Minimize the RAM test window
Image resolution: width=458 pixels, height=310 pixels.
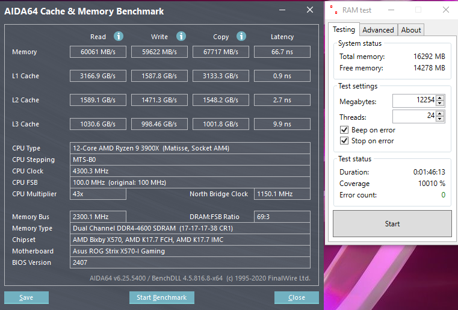[391, 10]
